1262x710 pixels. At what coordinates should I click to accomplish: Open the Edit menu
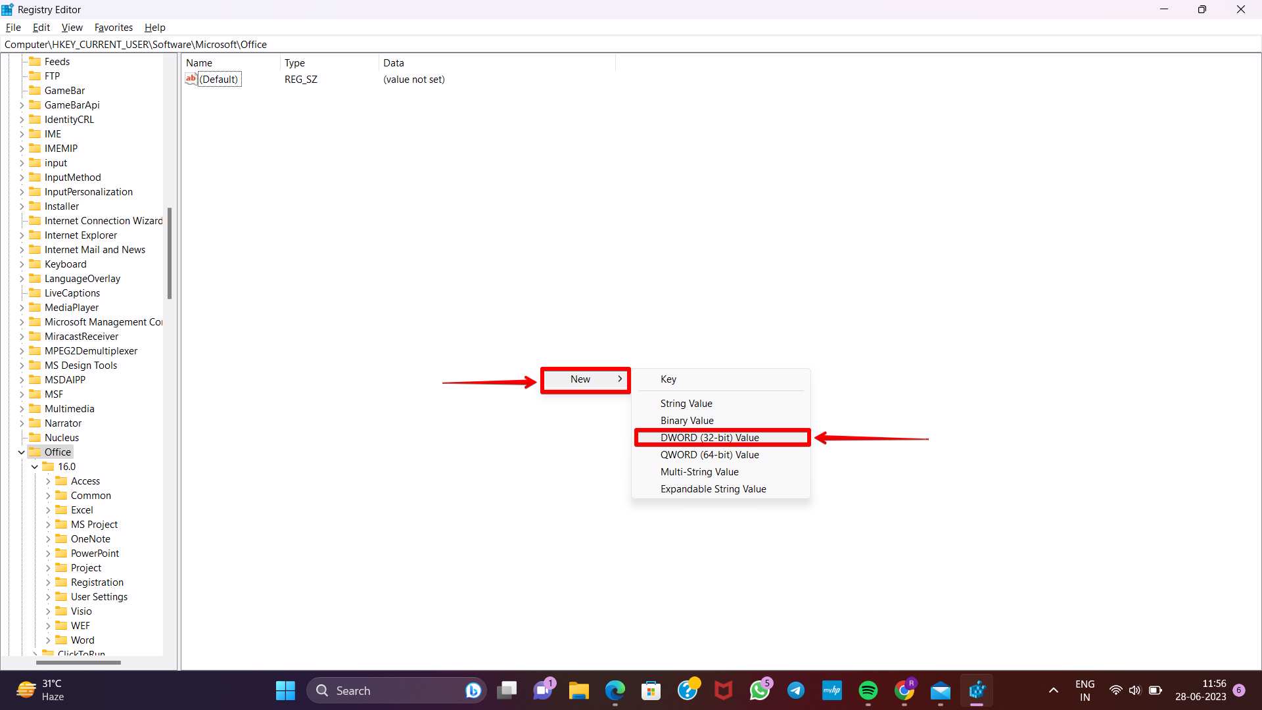coord(41,28)
